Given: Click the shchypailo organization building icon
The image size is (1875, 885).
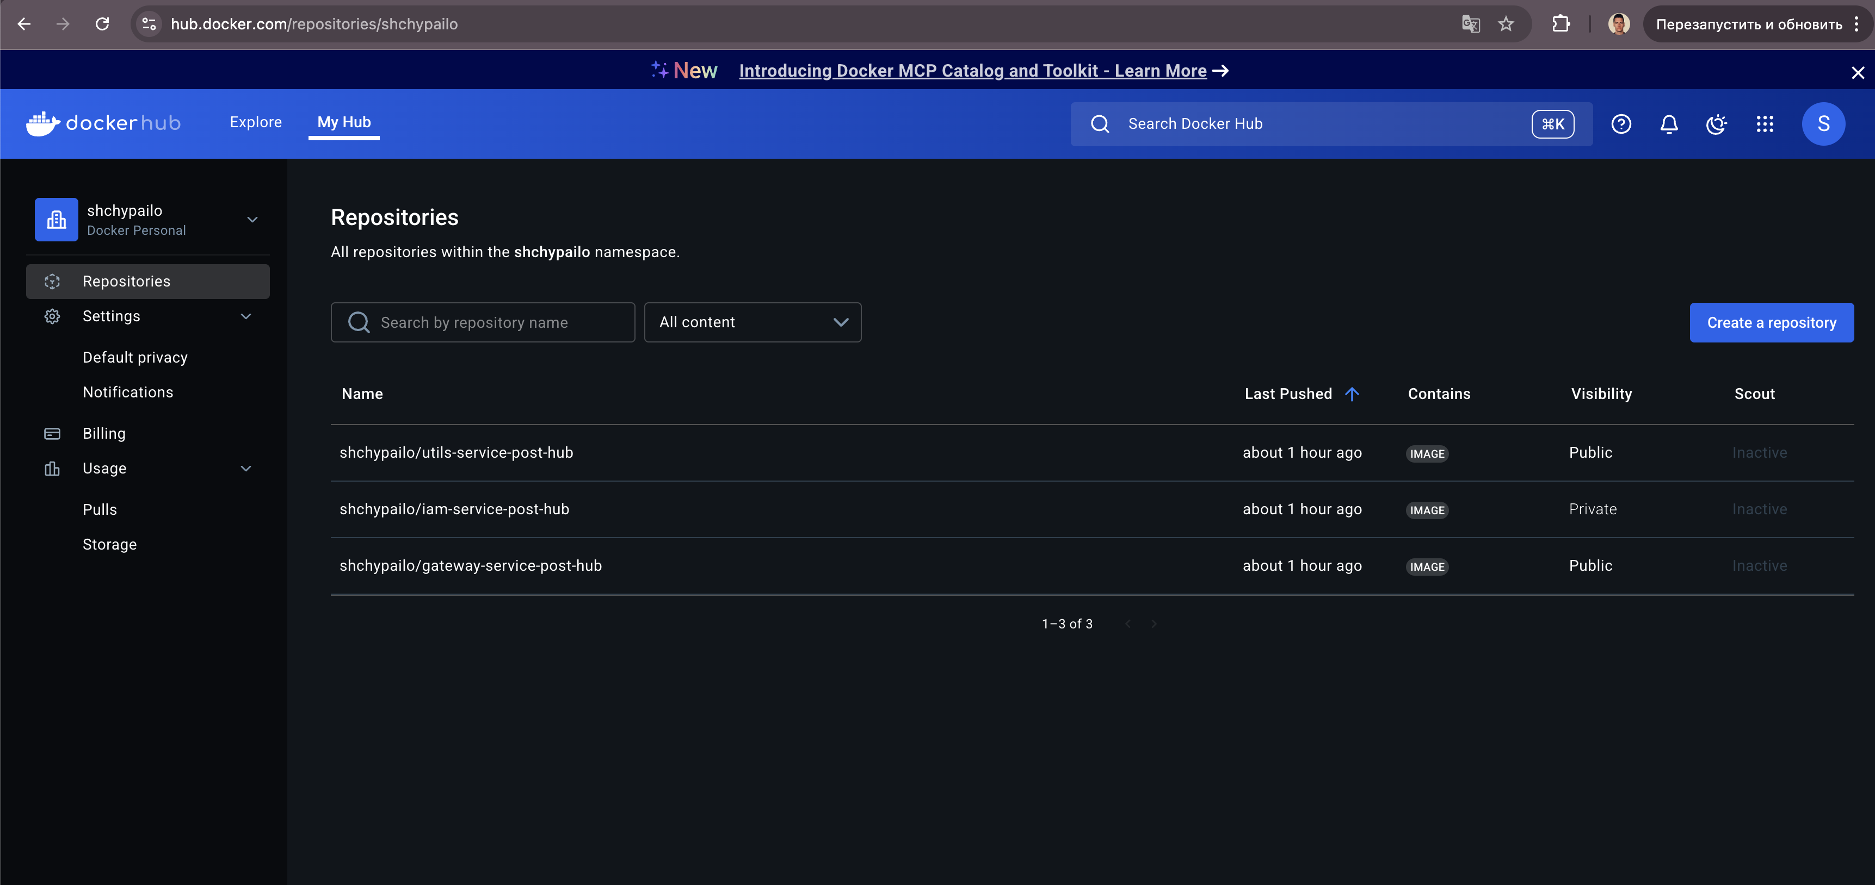Looking at the screenshot, I should (x=56, y=220).
